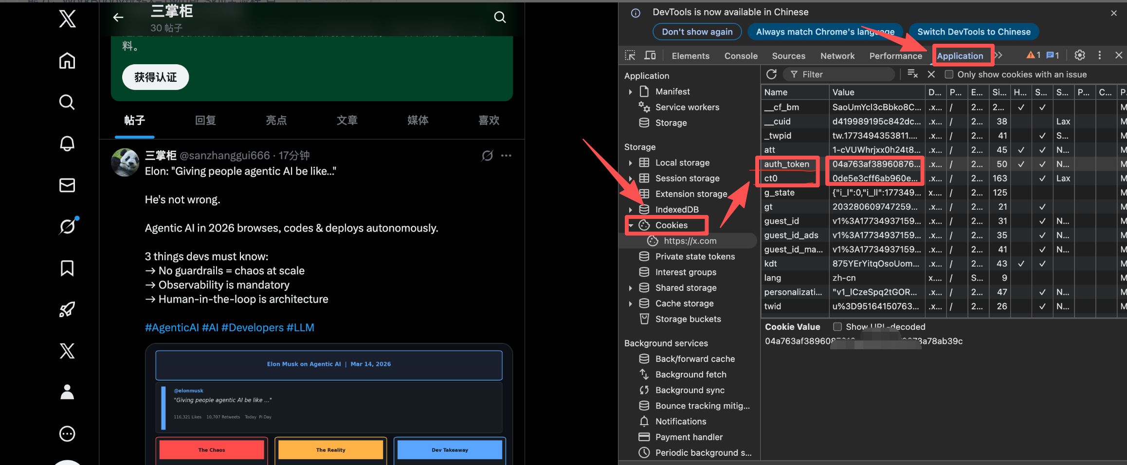Screen dimensions: 1127x465
Task: Open Profile person icon in X sidebar
Action: (67, 392)
